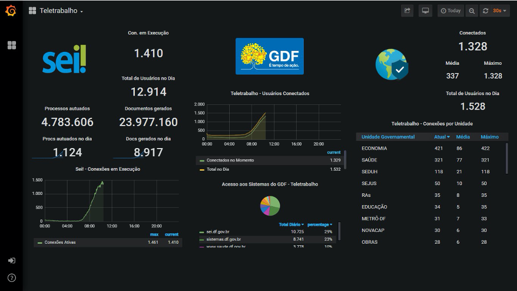Change Conexões Ativas green series color
The width and height of the screenshot is (517, 291).
pos(40,243)
